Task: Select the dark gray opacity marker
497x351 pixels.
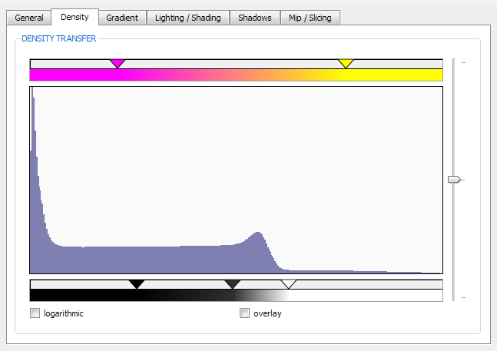Action: [232, 284]
